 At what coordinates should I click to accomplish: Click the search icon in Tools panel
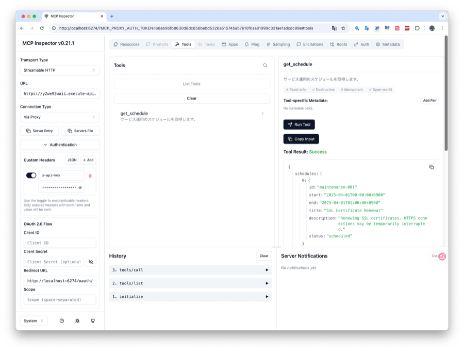coord(265,66)
